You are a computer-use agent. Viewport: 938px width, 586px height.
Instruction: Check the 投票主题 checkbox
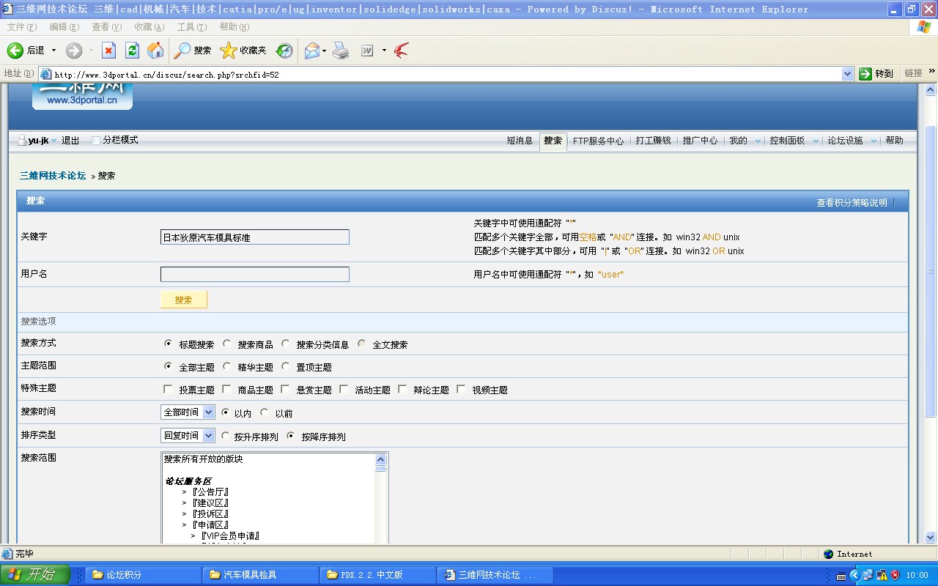(x=169, y=389)
